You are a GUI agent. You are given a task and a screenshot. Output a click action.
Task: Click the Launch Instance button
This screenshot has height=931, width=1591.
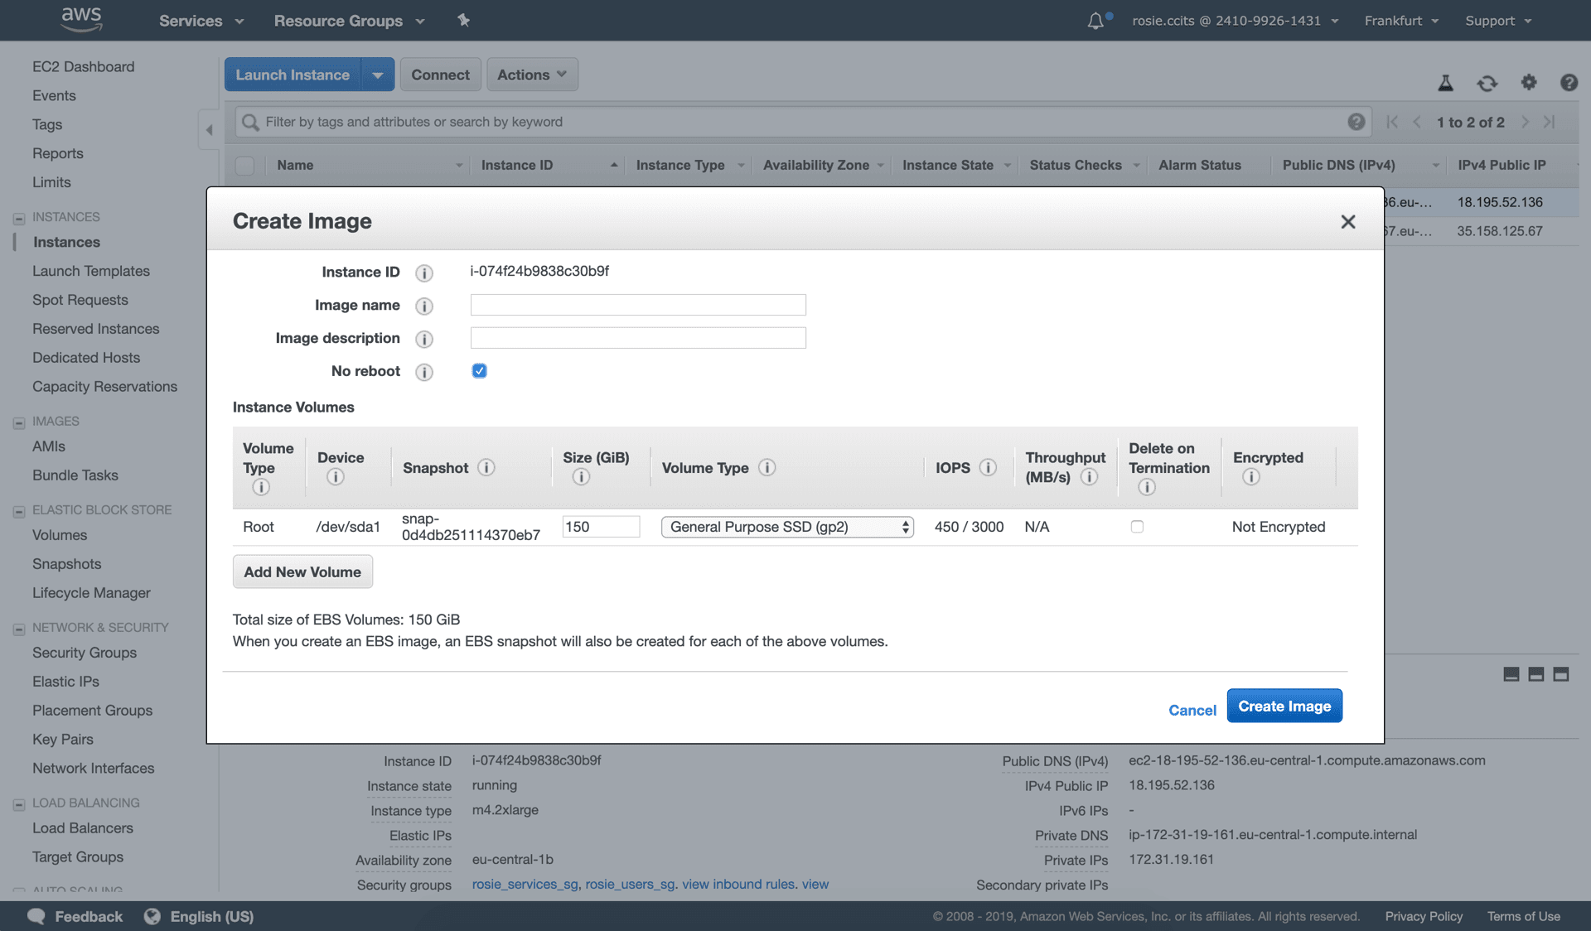click(x=293, y=75)
